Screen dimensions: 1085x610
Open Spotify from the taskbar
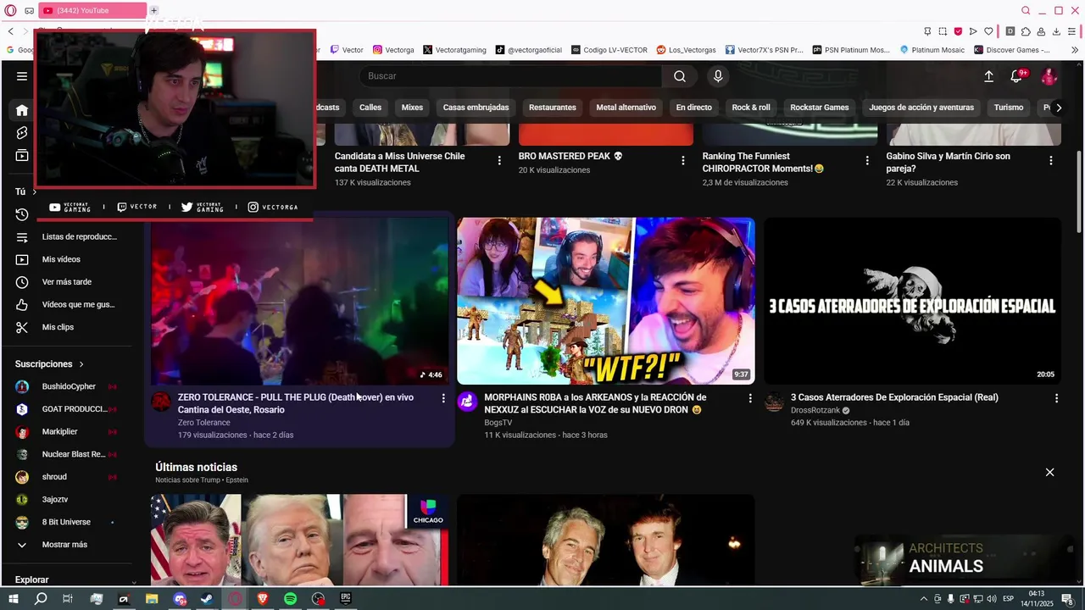pos(290,599)
